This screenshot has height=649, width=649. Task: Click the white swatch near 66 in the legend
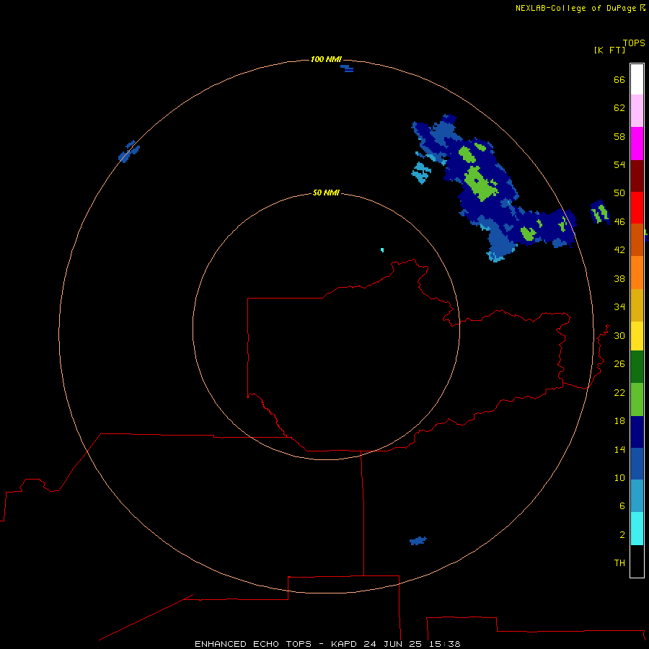(637, 79)
